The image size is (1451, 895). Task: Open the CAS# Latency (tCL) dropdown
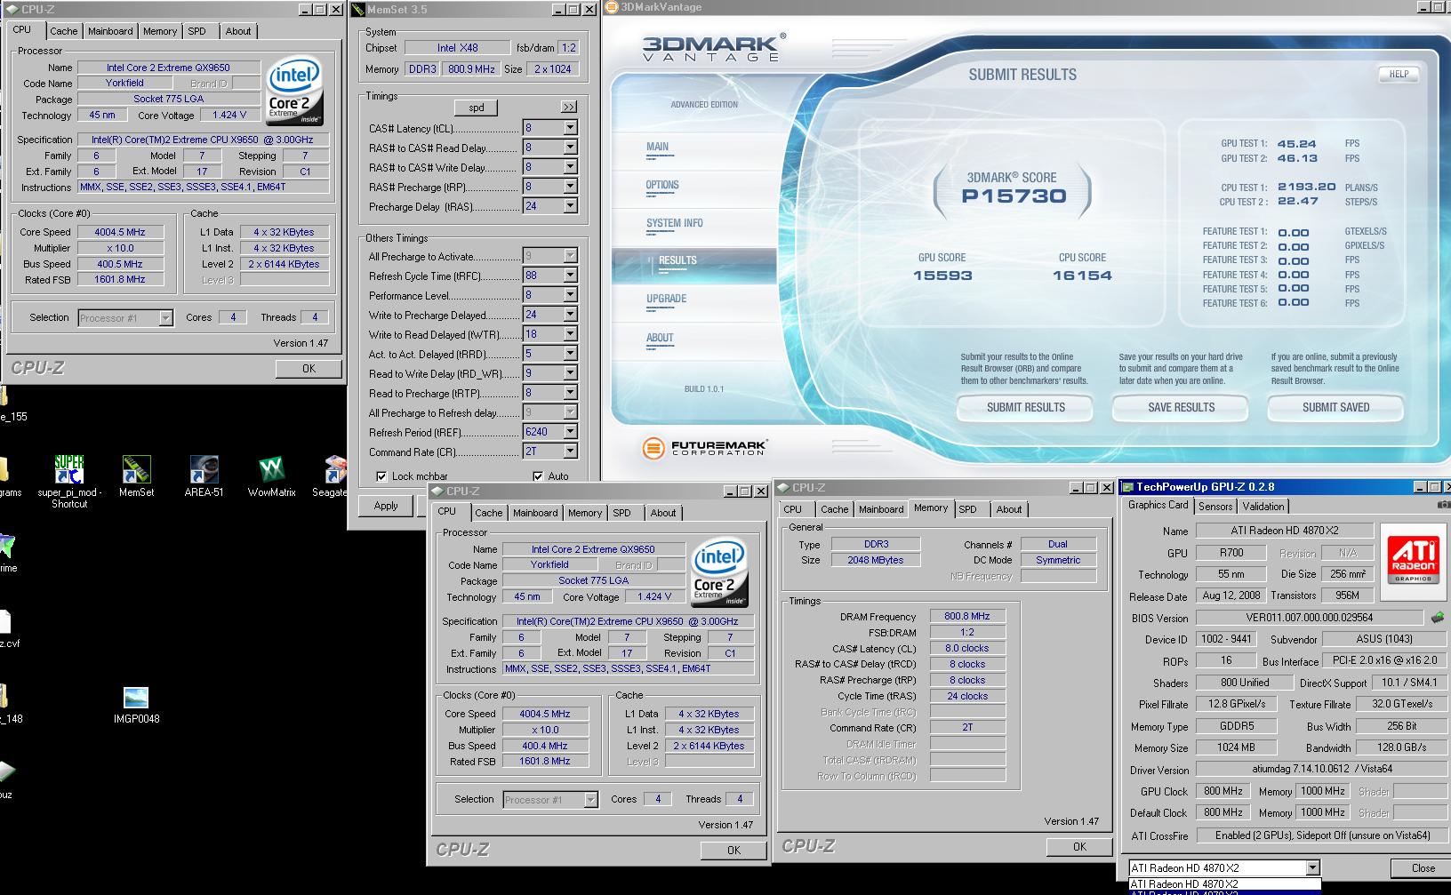click(x=570, y=128)
